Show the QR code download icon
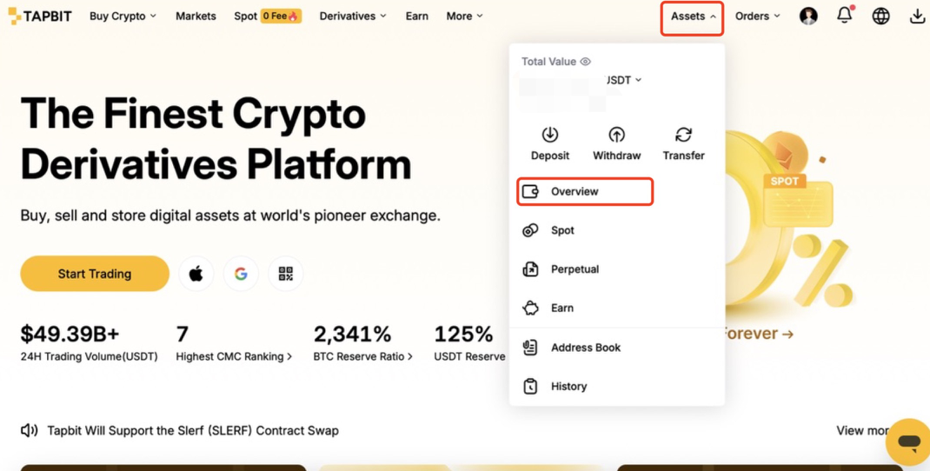930x471 pixels. [285, 274]
